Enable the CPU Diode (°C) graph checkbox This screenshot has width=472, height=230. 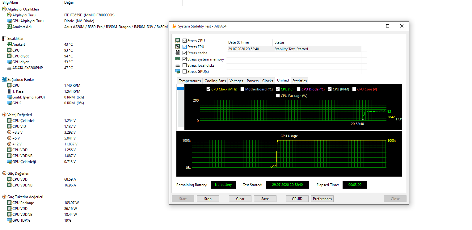[x=298, y=89]
